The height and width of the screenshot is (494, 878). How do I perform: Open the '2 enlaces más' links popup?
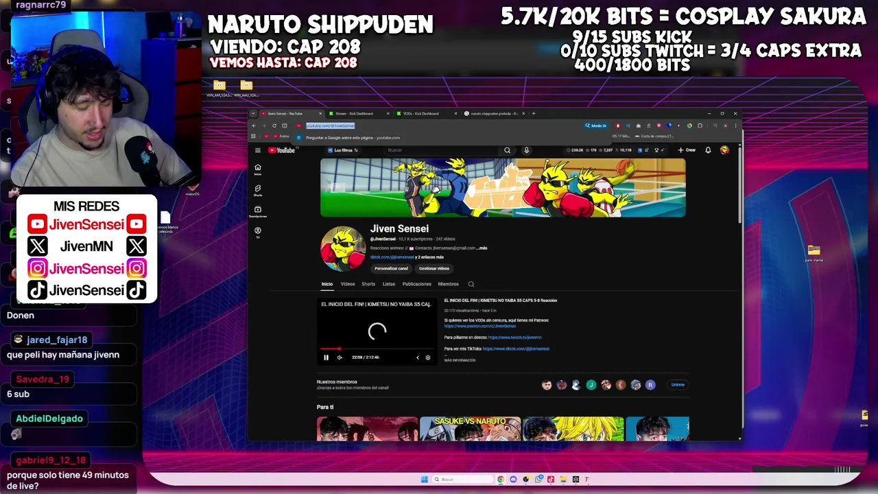pyautogui.click(x=429, y=257)
